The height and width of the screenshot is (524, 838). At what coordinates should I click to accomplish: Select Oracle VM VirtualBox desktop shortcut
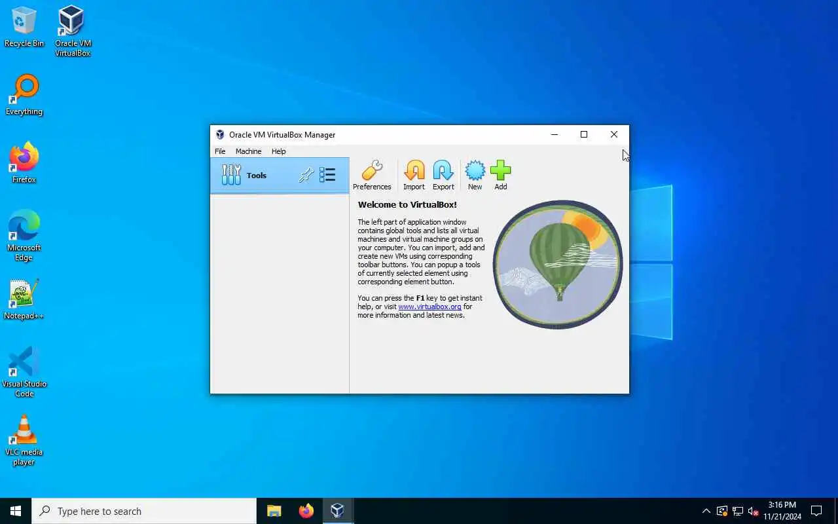tap(73, 31)
